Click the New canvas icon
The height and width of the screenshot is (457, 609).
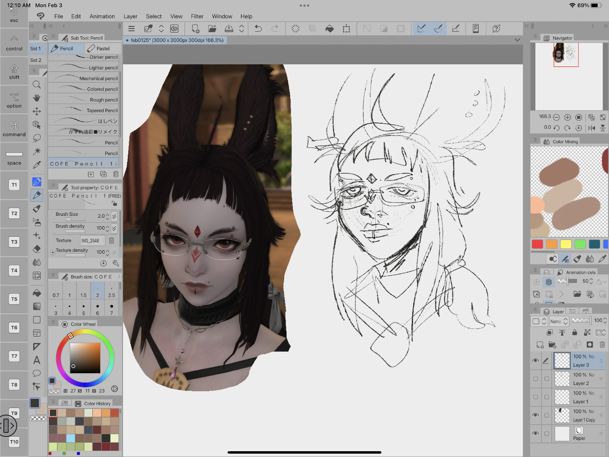point(195,29)
